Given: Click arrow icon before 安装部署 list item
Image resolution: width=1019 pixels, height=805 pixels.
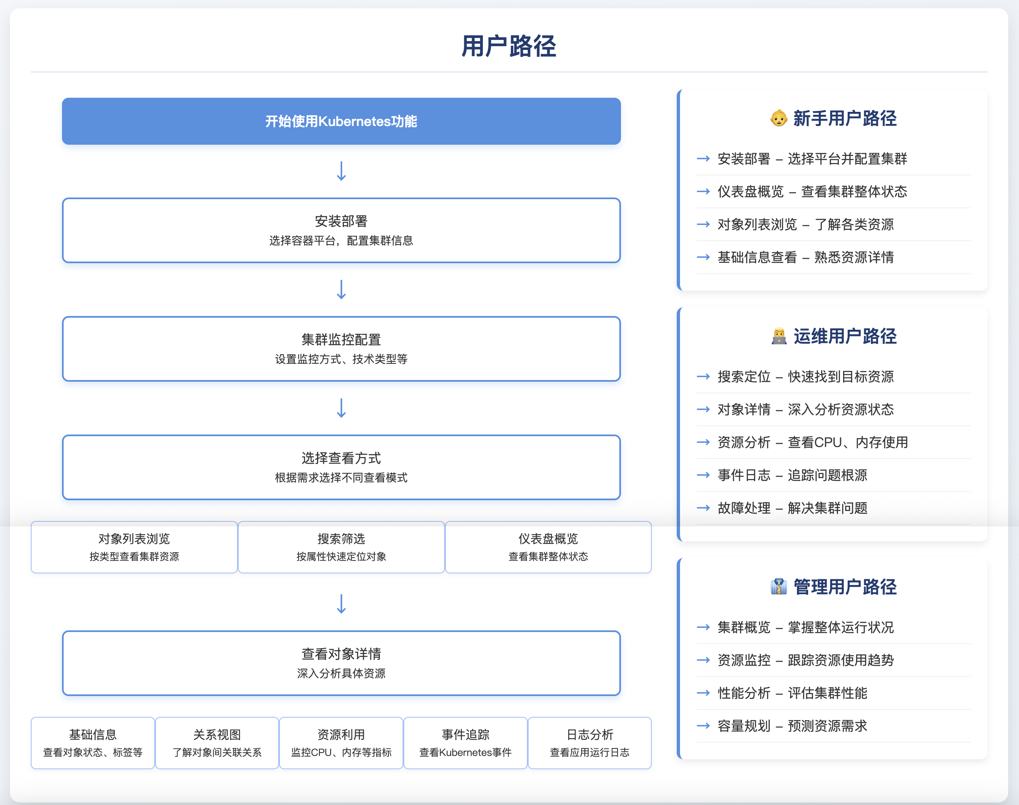Looking at the screenshot, I should coord(703,159).
